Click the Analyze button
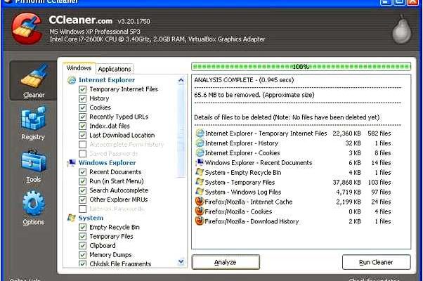The height and width of the screenshot is (281, 423). [226, 262]
